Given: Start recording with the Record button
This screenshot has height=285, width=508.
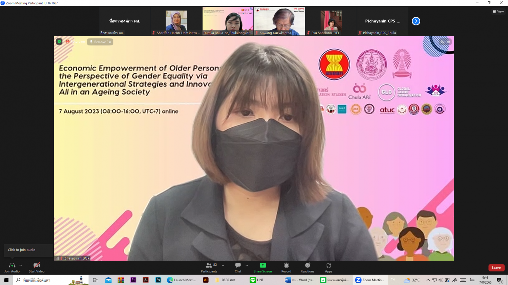Looking at the screenshot, I should pos(286,268).
